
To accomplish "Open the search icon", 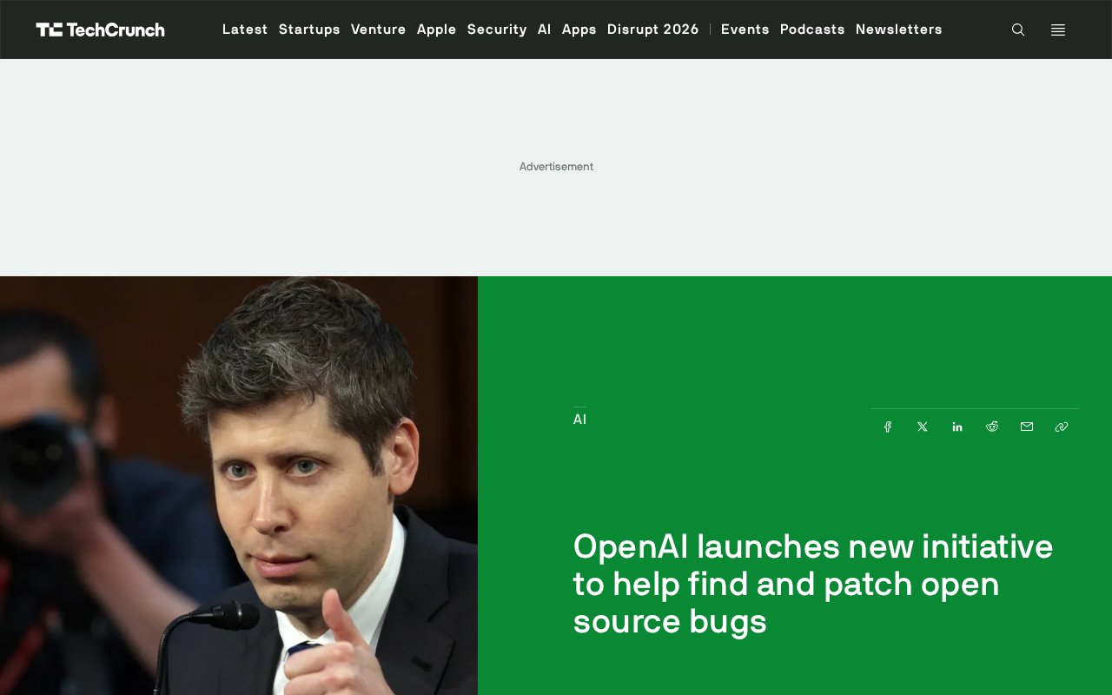I will pyautogui.click(x=1018, y=30).
